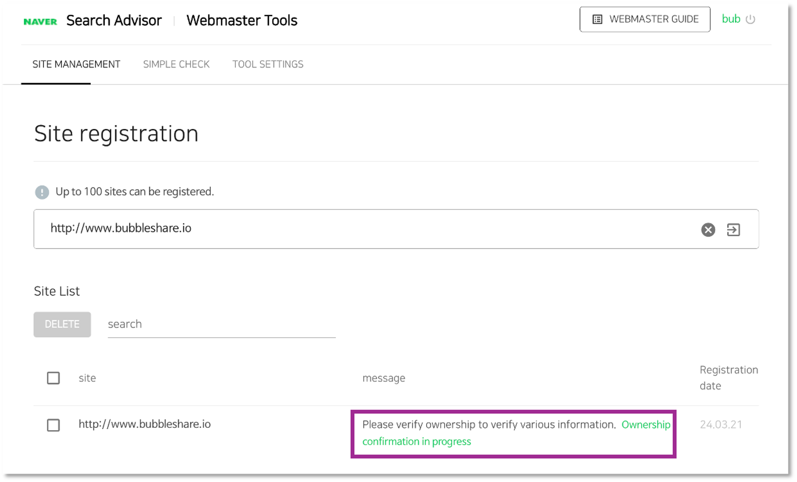Click the 'Registration date' column header

click(x=729, y=378)
